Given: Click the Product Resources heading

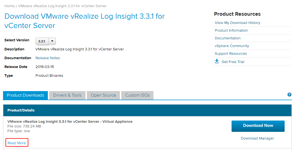Looking at the screenshot, I should pyautogui.click(x=237, y=14).
